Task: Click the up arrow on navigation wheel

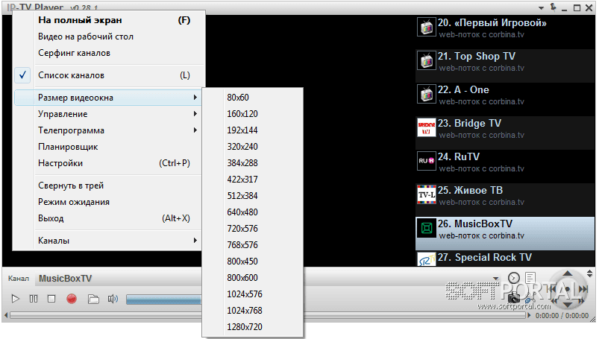Action: (x=568, y=273)
